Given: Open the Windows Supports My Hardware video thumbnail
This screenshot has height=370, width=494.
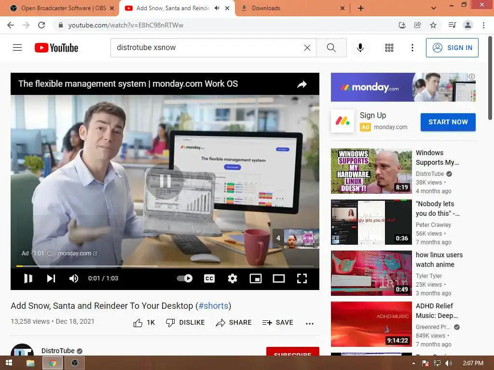Looking at the screenshot, I should (371, 171).
